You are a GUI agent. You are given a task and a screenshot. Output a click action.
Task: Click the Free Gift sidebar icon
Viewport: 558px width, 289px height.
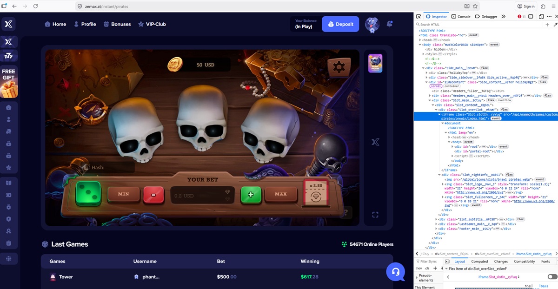(8, 83)
